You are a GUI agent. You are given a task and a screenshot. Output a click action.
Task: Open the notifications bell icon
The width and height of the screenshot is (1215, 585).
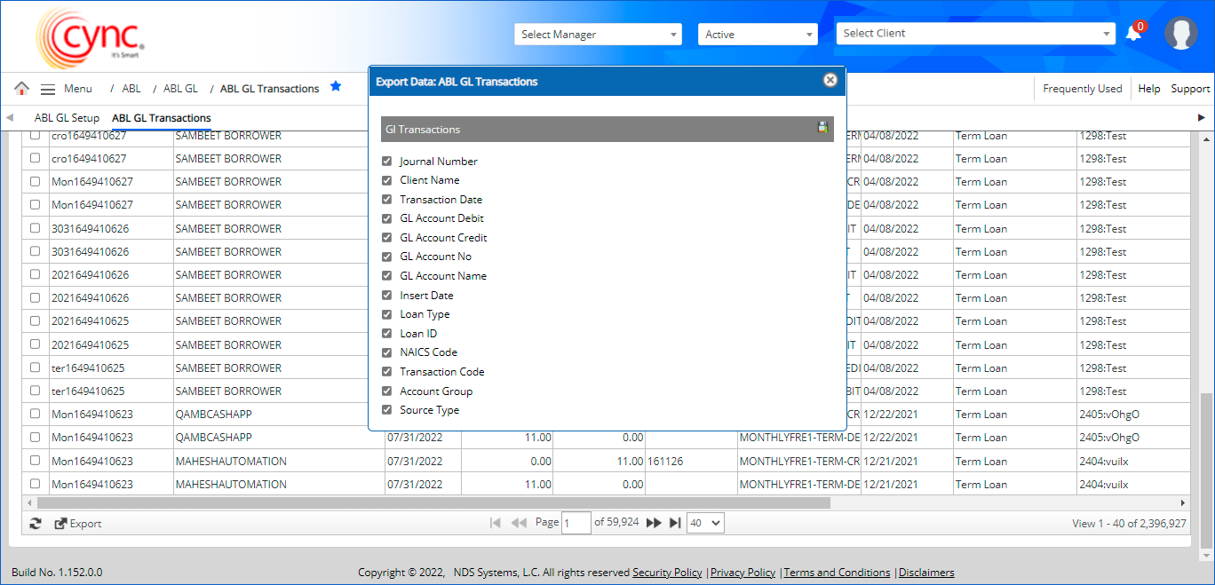[x=1133, y=34]
